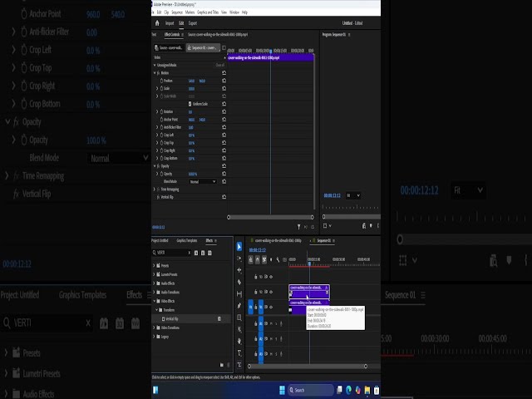Expand the Crop Top parameter
532x399 pixels.
click(x=157, y=143)
